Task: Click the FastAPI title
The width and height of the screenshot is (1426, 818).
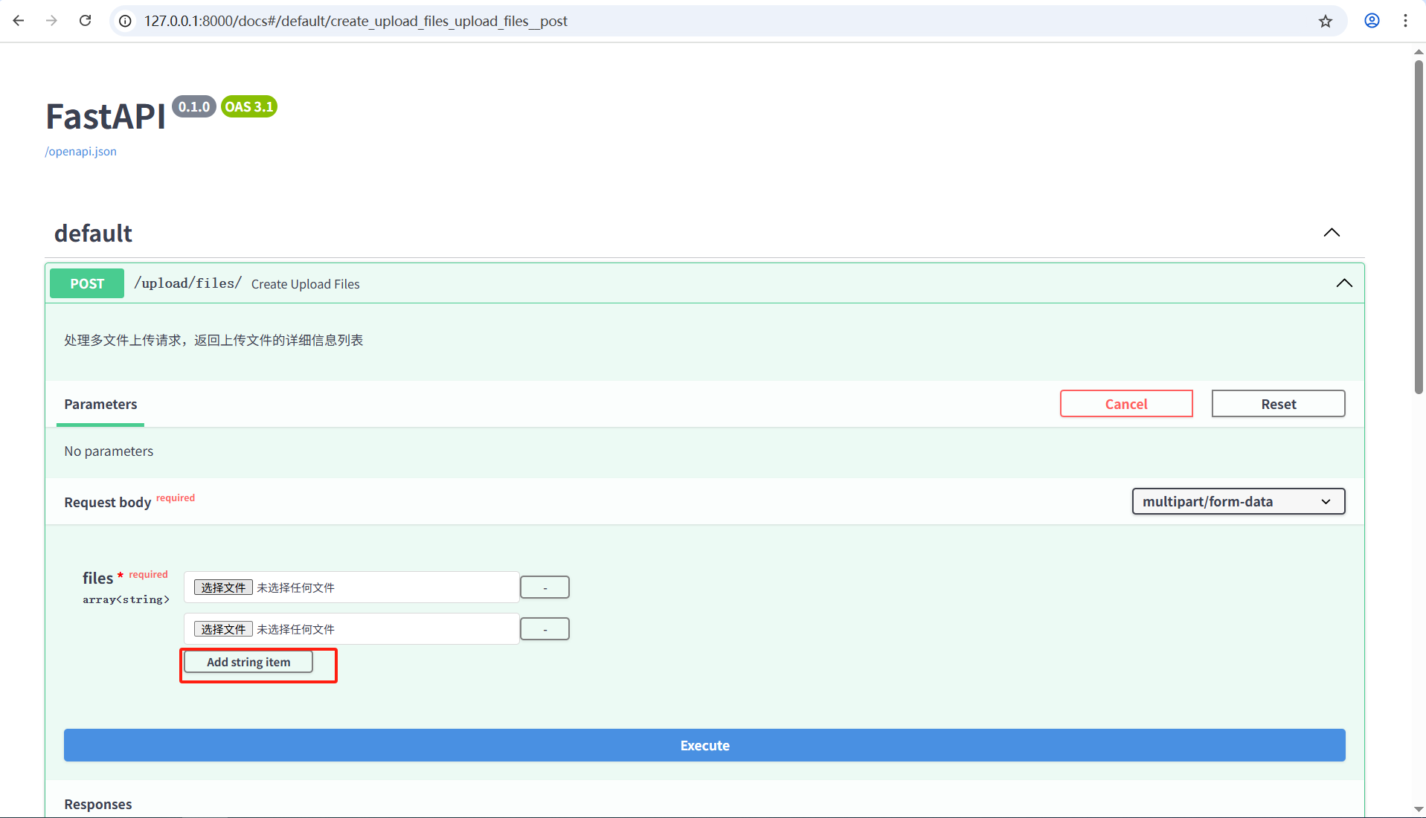Action: coord(106,117)
